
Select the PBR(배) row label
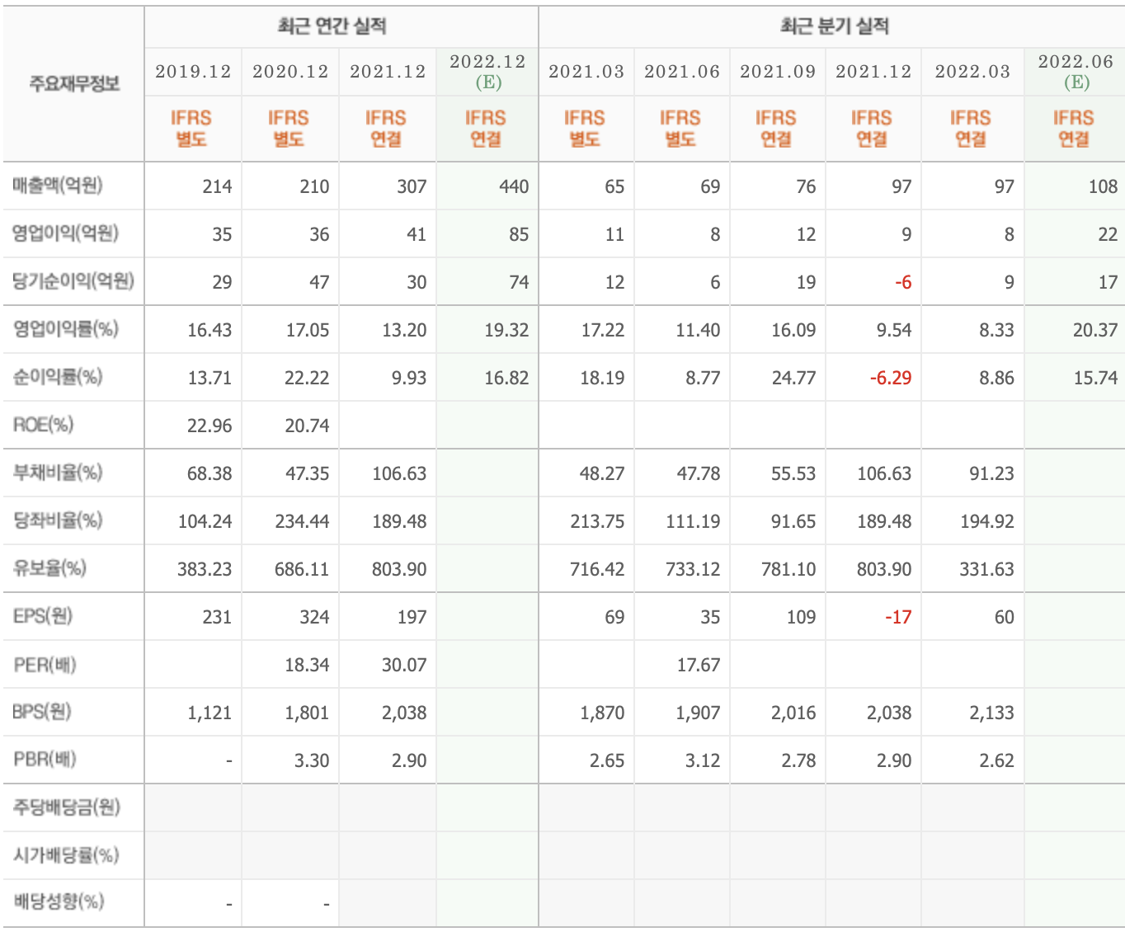pyautogui.click(x=45, y=760)
